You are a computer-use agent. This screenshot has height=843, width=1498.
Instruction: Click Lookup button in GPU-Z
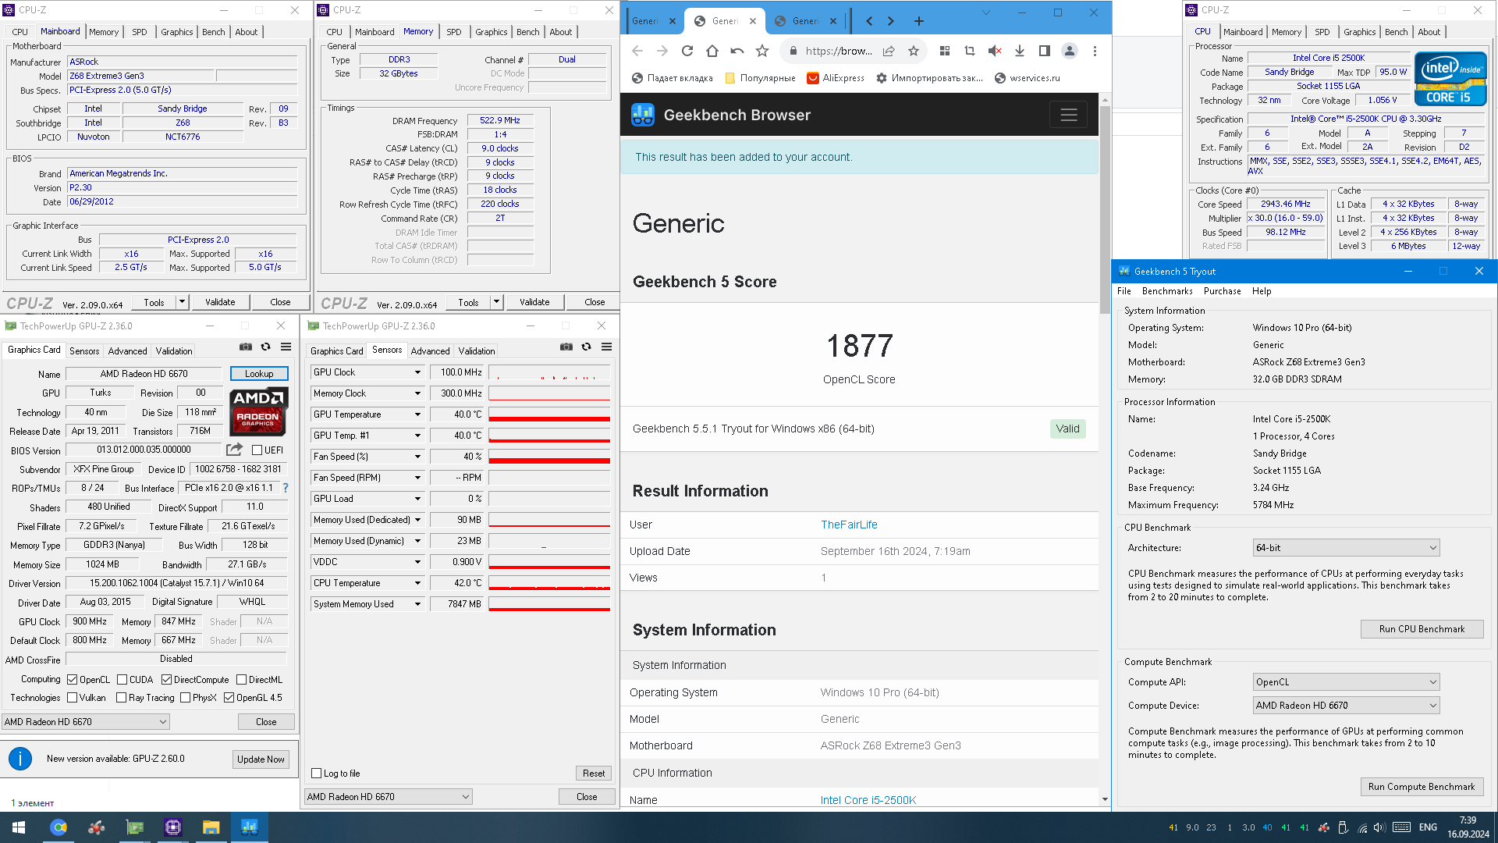259,374
